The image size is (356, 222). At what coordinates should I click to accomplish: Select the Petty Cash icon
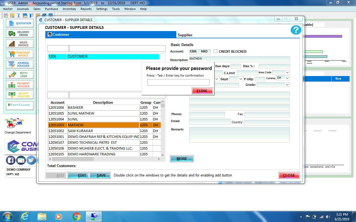(19, 74)
